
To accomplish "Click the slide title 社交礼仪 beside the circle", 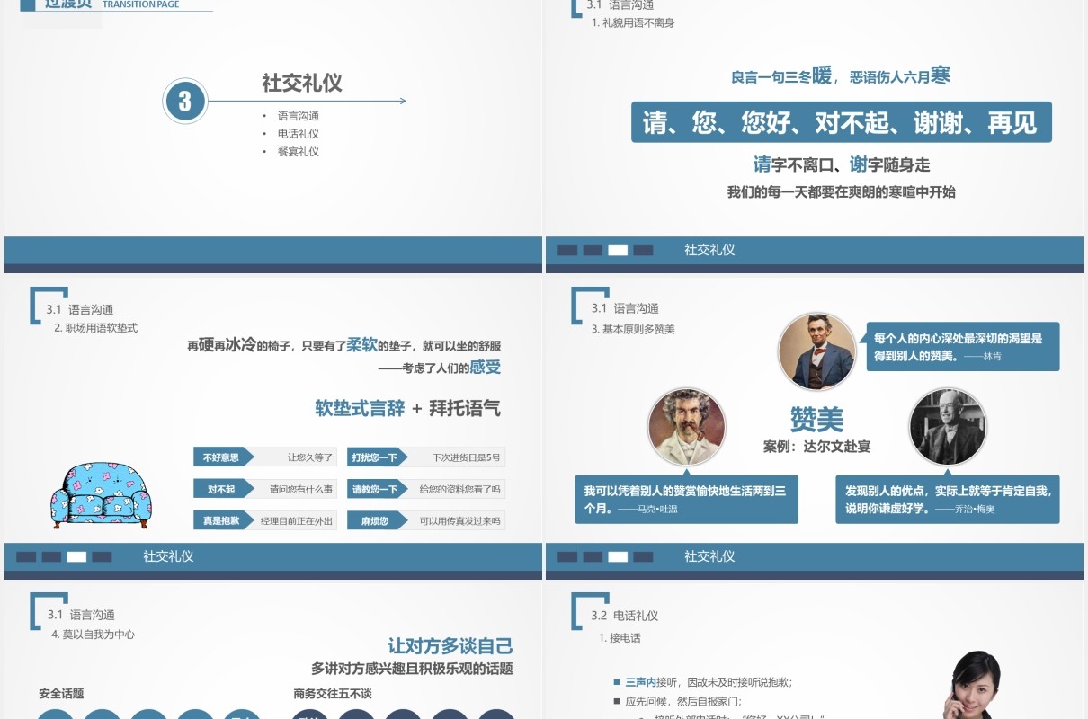I will pos(302,84).
